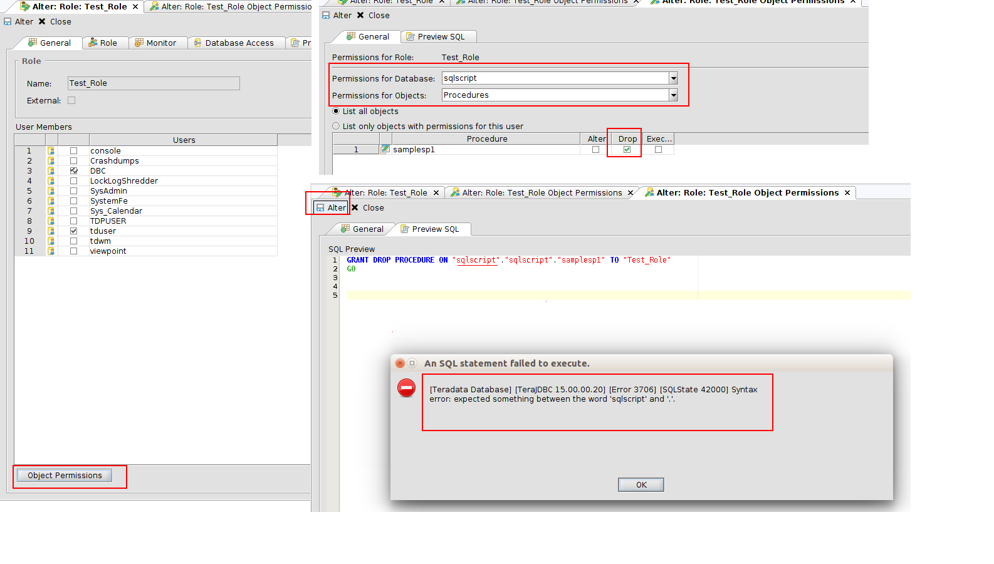Check the LockLogShredder user checkbox
Viewport: 994px width, 564px height.
click(73, 181)
